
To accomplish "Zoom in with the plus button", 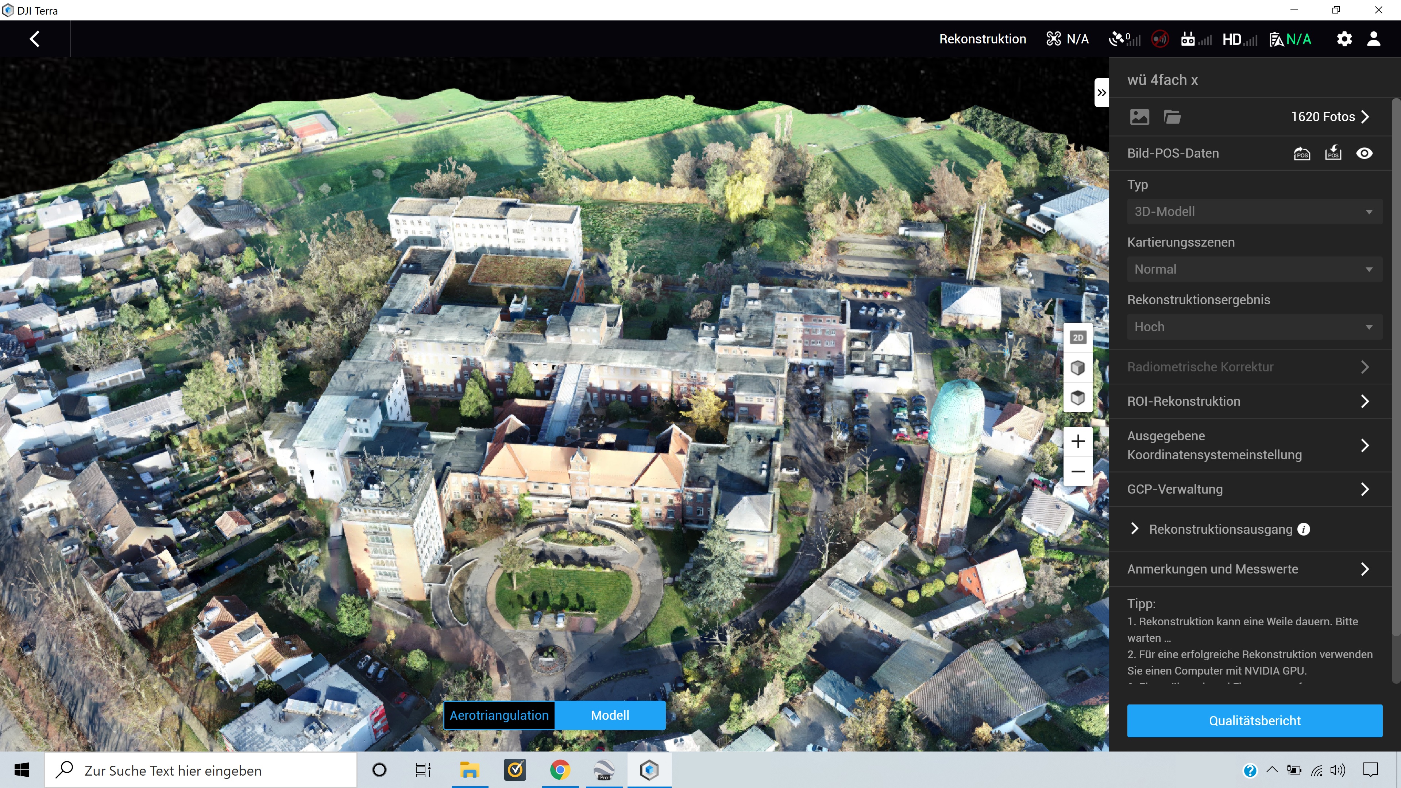I will tap(1077, 441).
